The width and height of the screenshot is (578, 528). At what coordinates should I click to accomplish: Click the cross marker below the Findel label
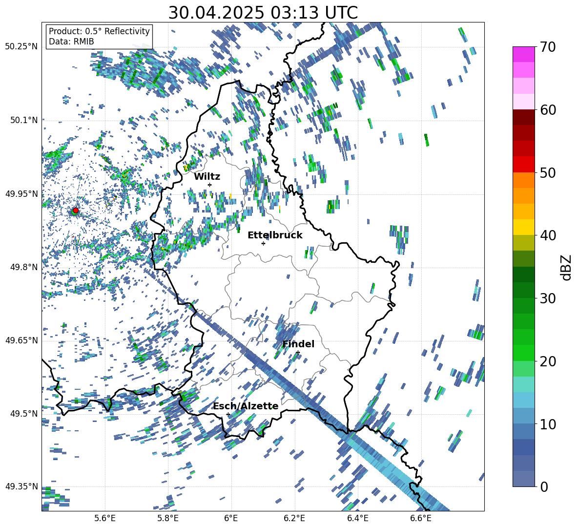coord(298,353)
